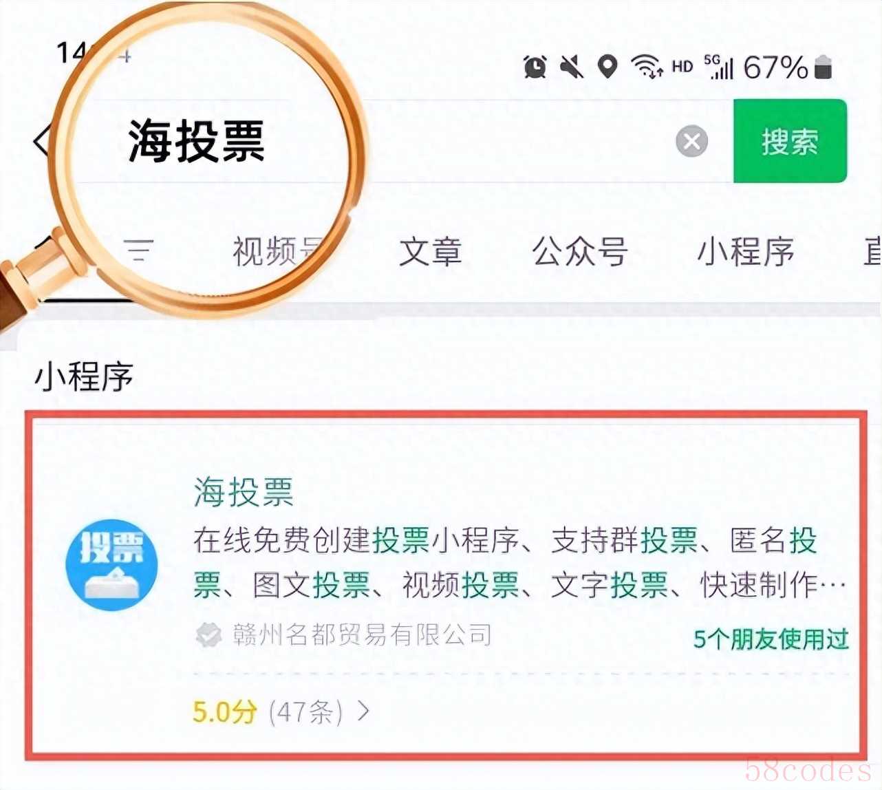Tap the 赣州名都贸易有限公司 verified badge
The image size is (882, 790).
point(208,634)
